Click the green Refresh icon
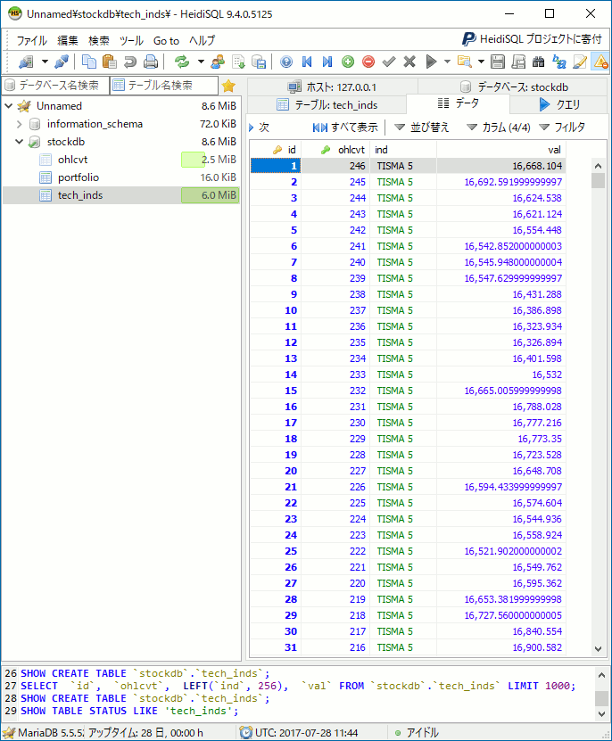 click(x=182, y=62)
